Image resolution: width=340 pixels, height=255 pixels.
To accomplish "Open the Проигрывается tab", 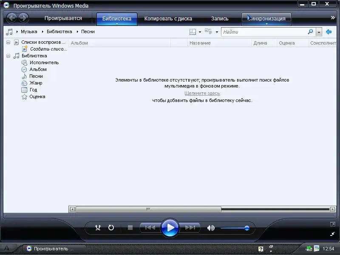I will (63, 18).
